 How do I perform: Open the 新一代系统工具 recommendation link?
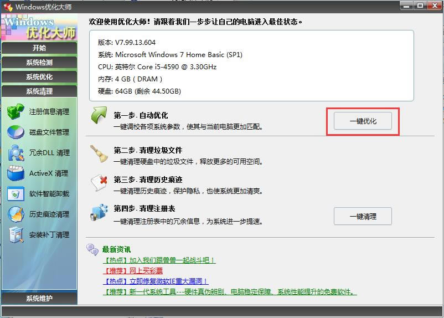point(230,291)
